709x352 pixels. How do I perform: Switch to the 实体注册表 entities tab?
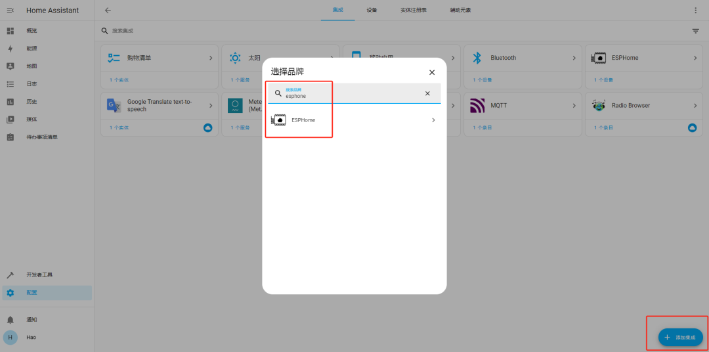[414, 11]
